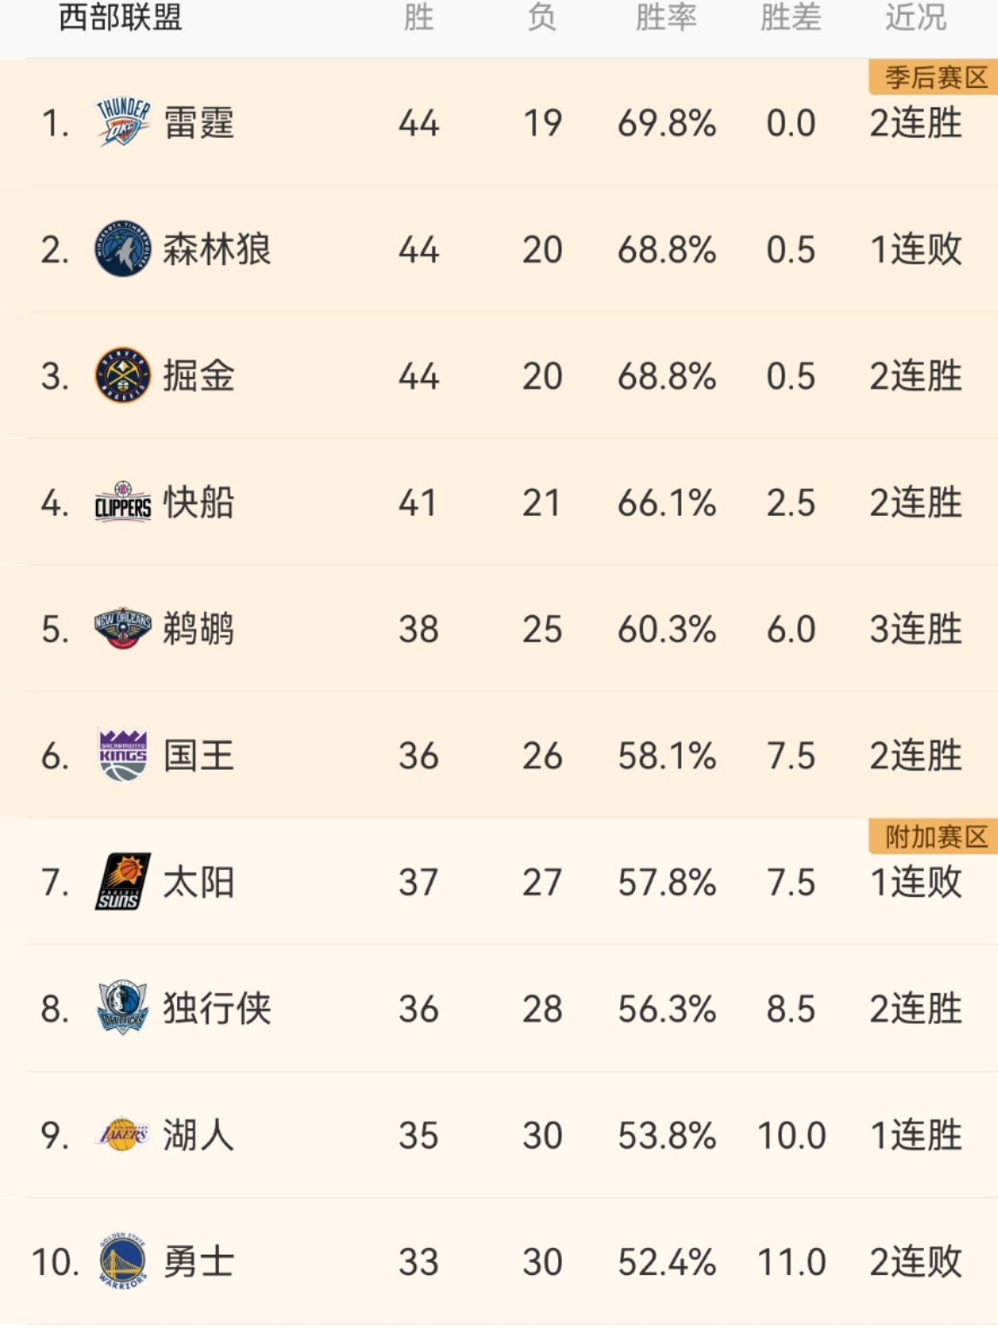Tap the Pelicans team logo
998x1330 pixels.
pos(122,628)
